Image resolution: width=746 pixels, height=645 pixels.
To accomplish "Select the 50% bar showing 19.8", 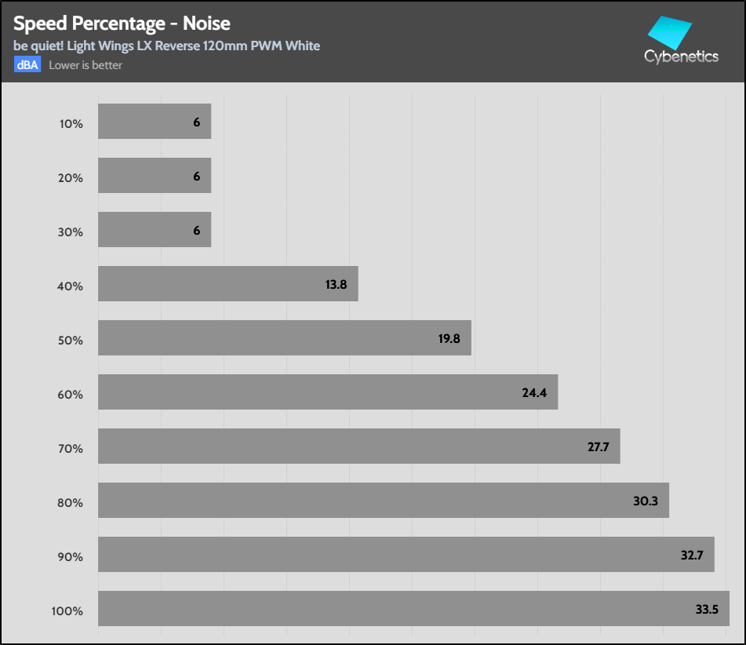I will 284,338.
